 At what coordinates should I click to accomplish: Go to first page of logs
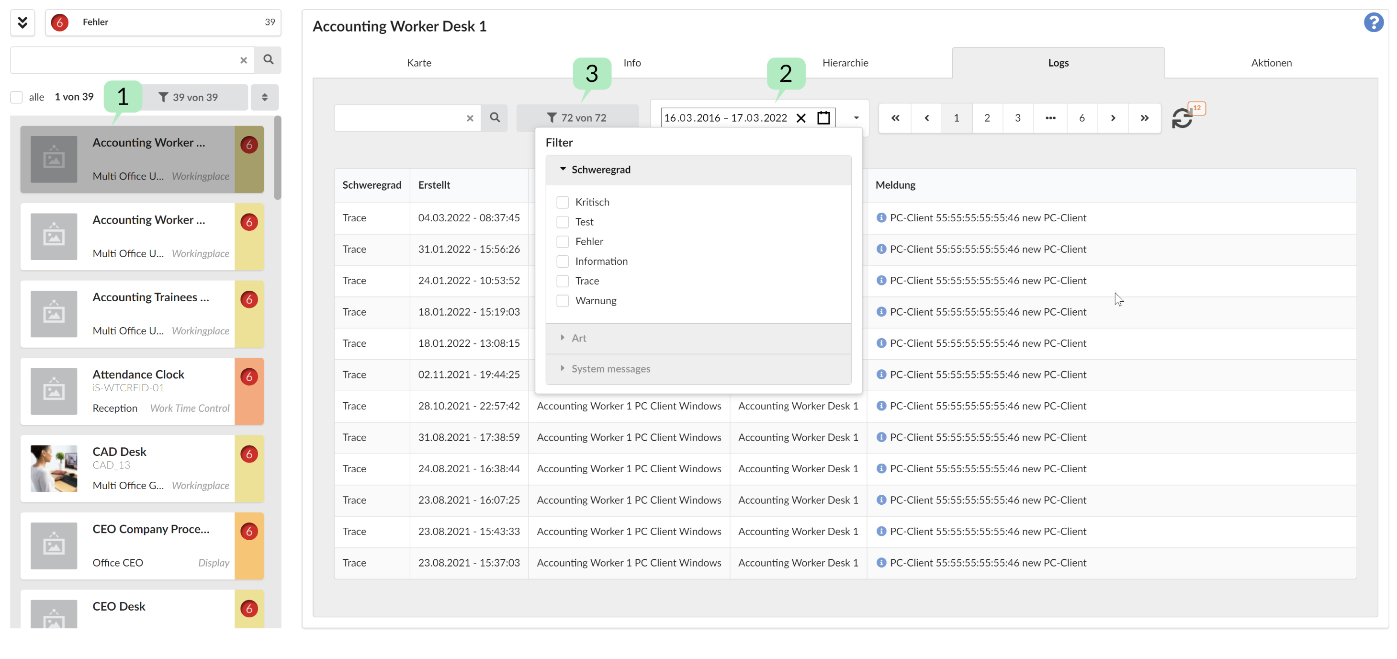(895, 118)
